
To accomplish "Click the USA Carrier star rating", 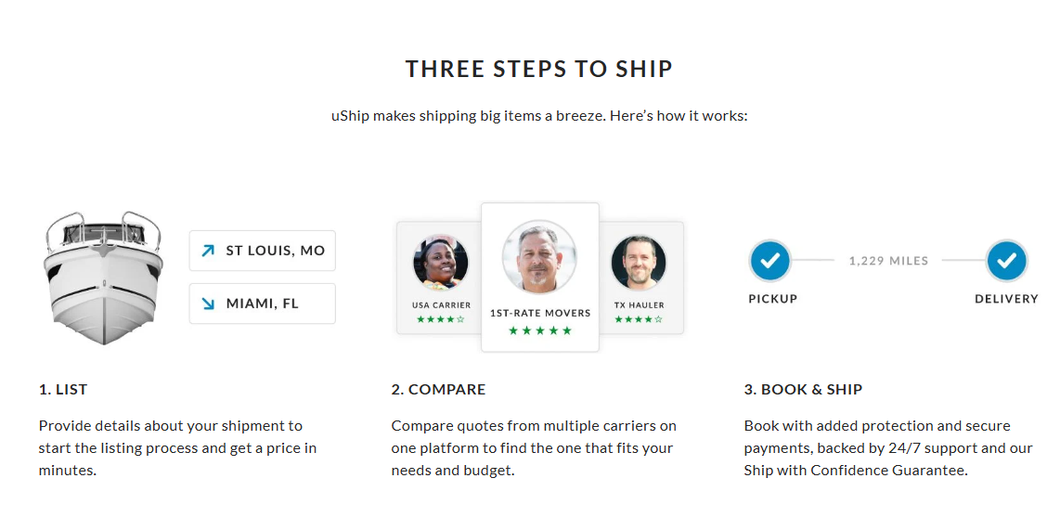I will [x=441, y=319].
